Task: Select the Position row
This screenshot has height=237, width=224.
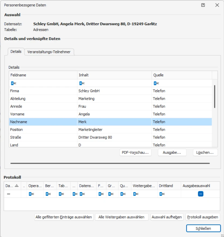Action: 110,130
